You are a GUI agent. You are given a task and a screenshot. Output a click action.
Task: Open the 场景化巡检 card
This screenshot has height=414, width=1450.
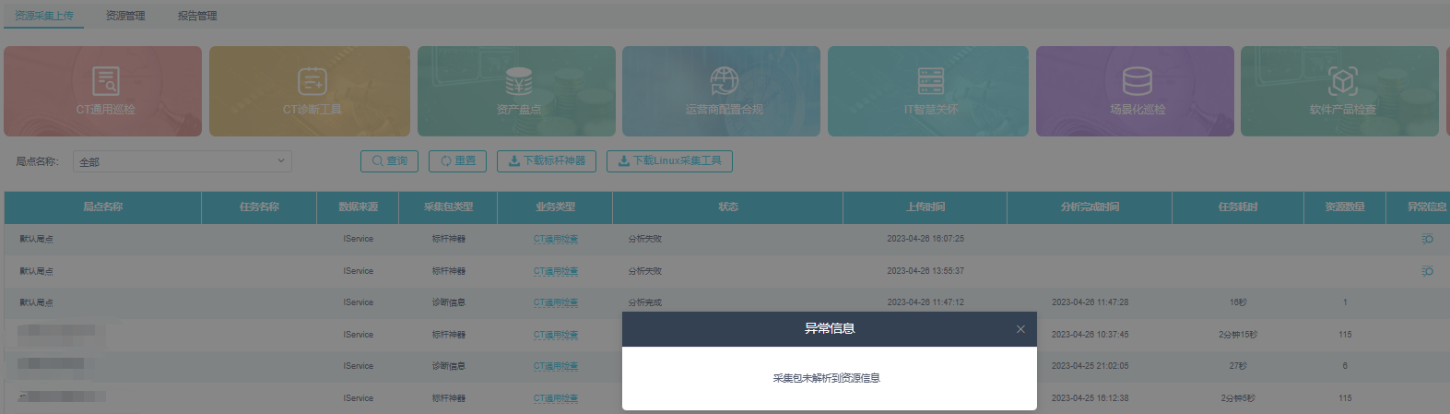pos(1135,91)
